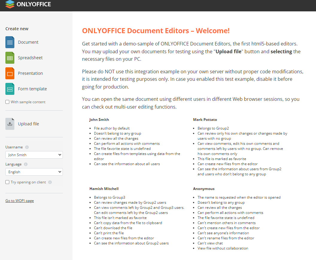The image size is (316, 260).
Task: Click the Upload file icon
Action: click(10, 124)
